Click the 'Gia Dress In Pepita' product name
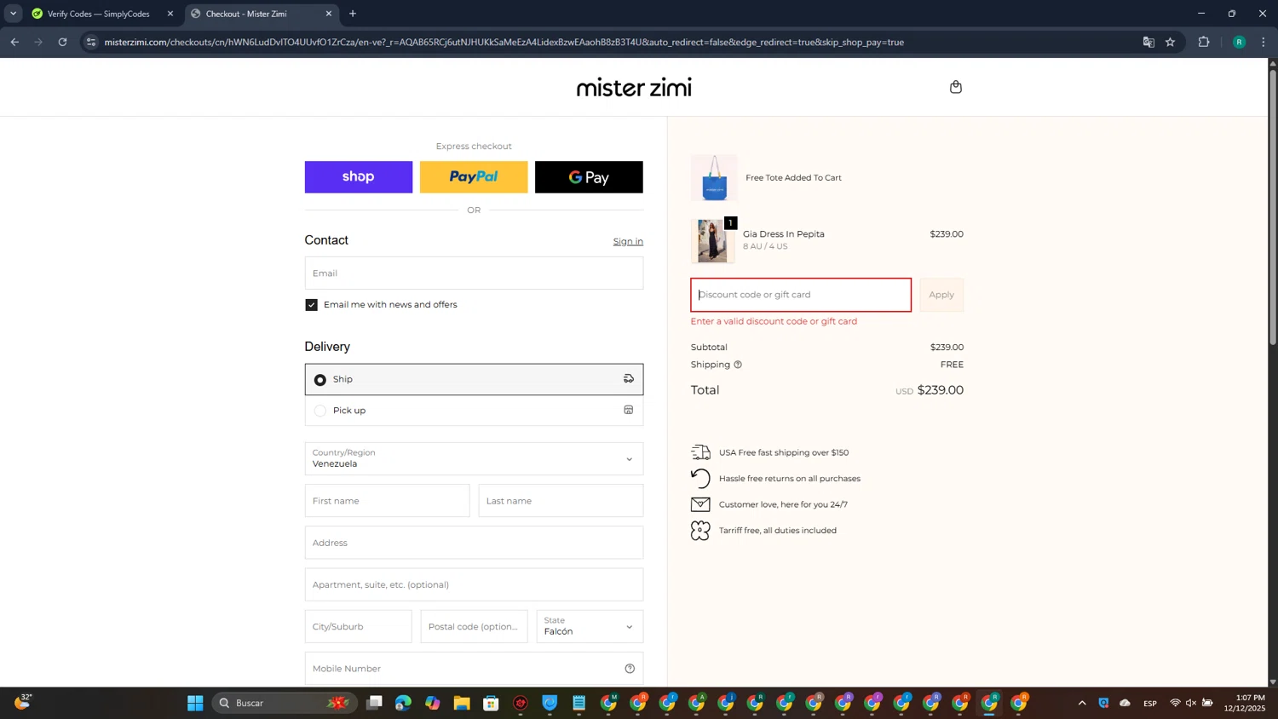Image resolution: width=1278 pixels, height=719 pixels. coord(784,234)
